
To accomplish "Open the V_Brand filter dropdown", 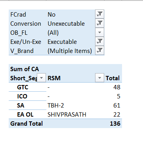I will [100, 51].
